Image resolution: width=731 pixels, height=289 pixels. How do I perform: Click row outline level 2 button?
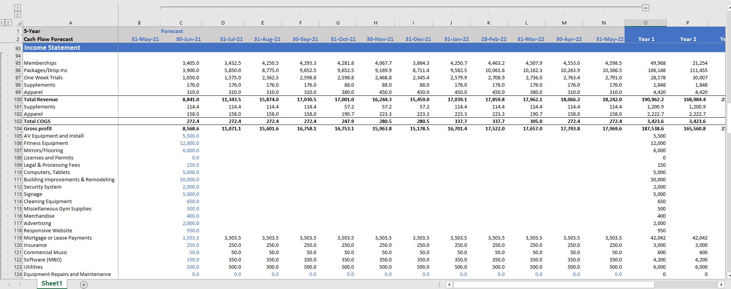8,23
